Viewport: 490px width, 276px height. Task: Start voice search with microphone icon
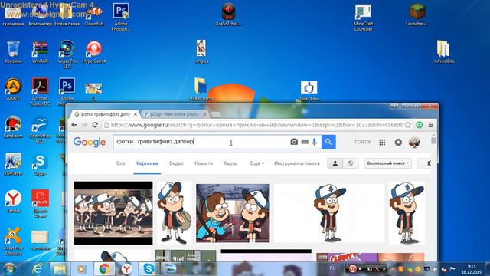pos(315,142)
